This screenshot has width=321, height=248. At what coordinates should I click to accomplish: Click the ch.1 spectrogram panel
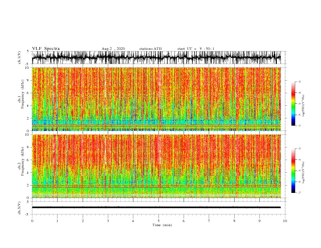tap(156, 99)
